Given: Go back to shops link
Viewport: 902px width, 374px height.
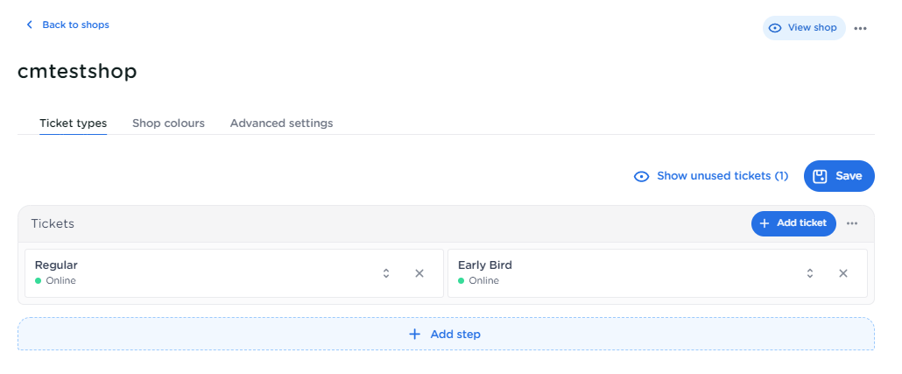Looking at the screenshot, I should (x=75, y=25).
